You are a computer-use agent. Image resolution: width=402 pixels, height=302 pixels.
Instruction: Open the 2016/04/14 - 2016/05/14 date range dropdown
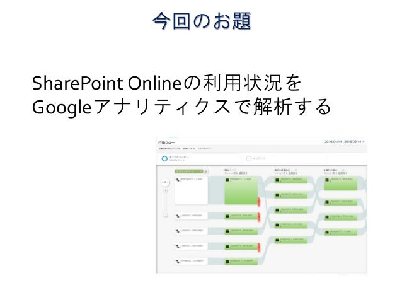[344, 142]
